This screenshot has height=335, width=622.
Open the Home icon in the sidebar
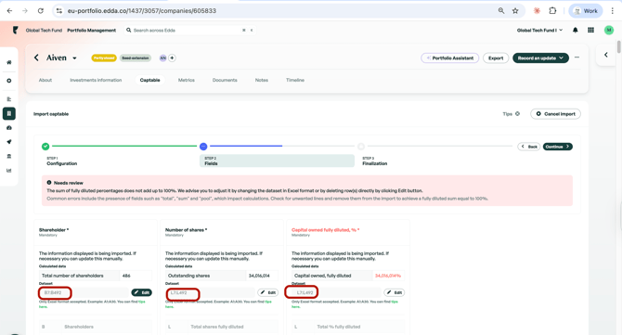pyautogui.click(x=8, y=62)
